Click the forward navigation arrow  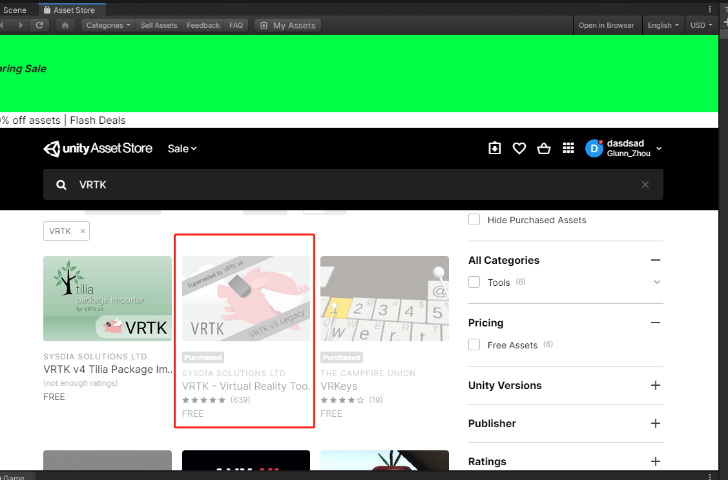(x=21, y=25)
